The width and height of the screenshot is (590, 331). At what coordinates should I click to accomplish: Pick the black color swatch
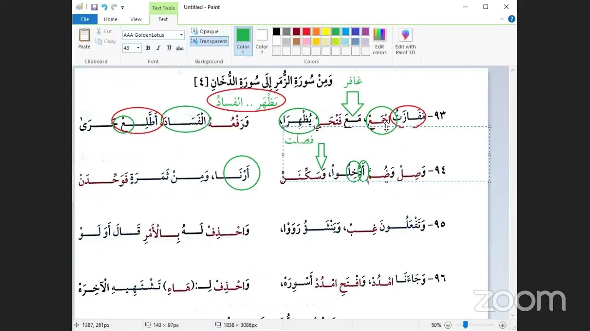pyautogui.click(x=277, y=31)
